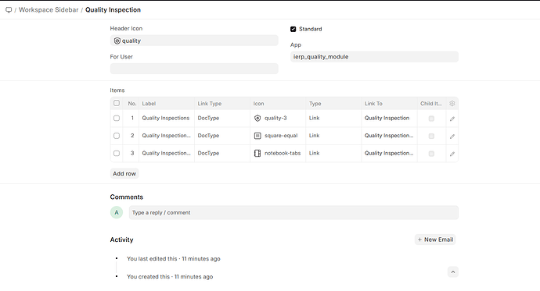Click the quality-3 shield icon
This screenshot has width=540, height=291.
click(257, 118)
